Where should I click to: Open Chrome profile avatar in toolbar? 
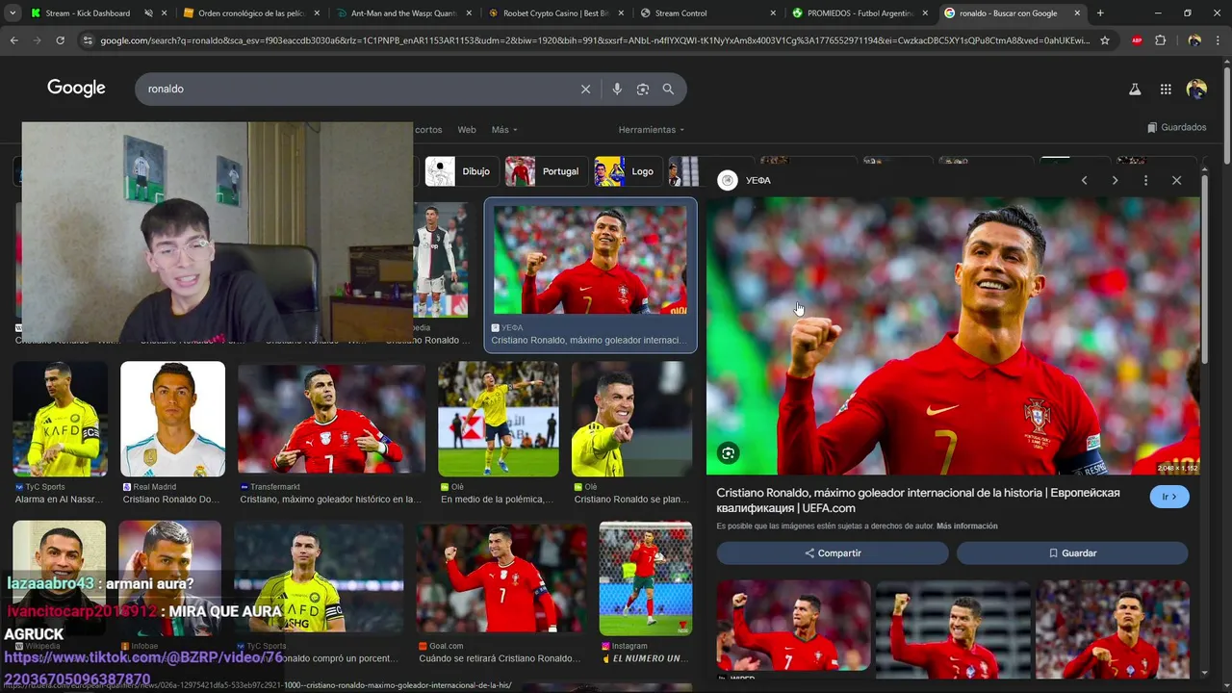(x=1194, y=40)
